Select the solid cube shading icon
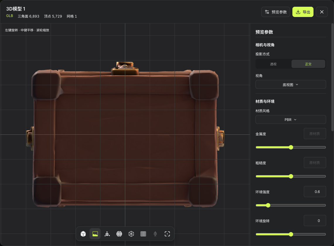Screen dimensions: 334x246 point(83,234)
